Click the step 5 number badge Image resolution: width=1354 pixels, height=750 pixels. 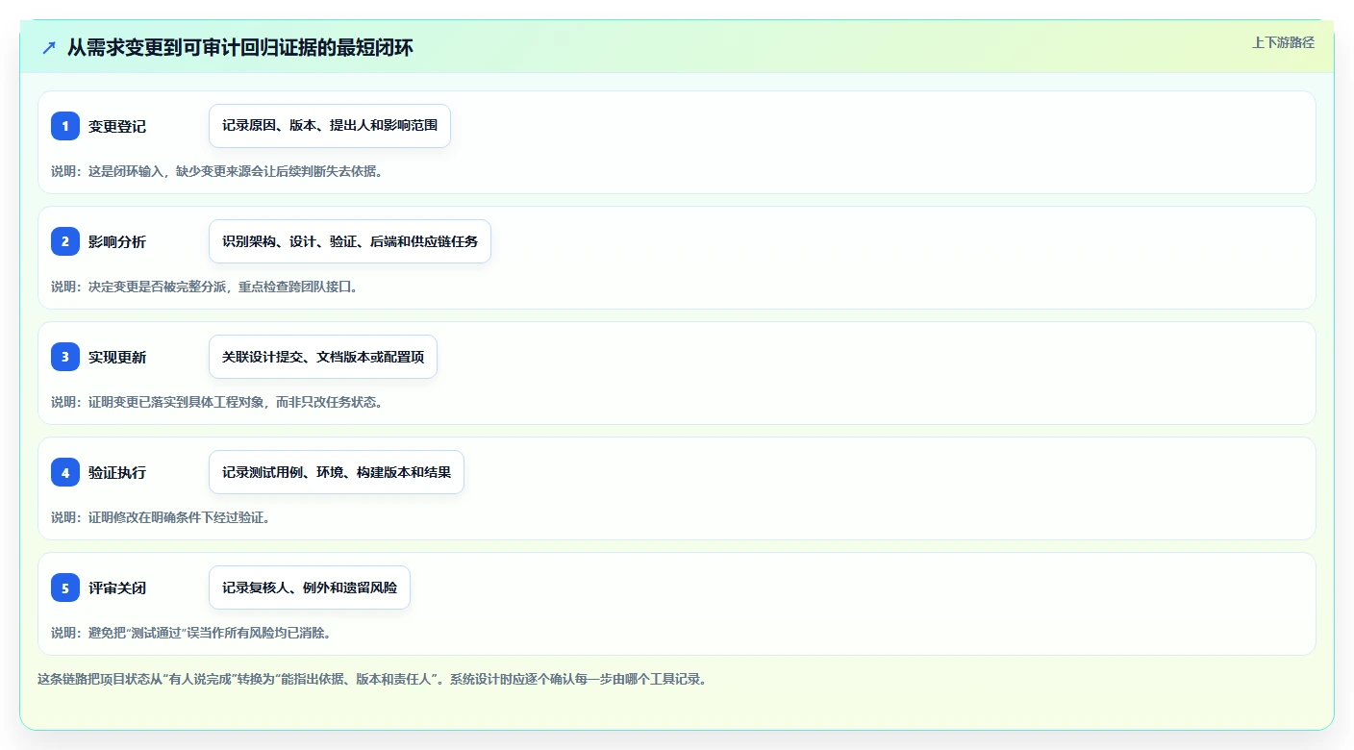coord(65,587)
